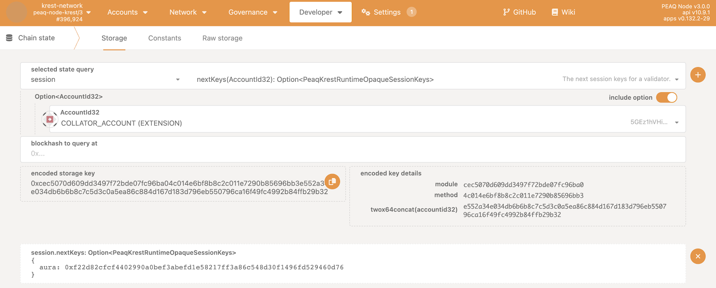Click the Chain state database icon

click(9, 38)
